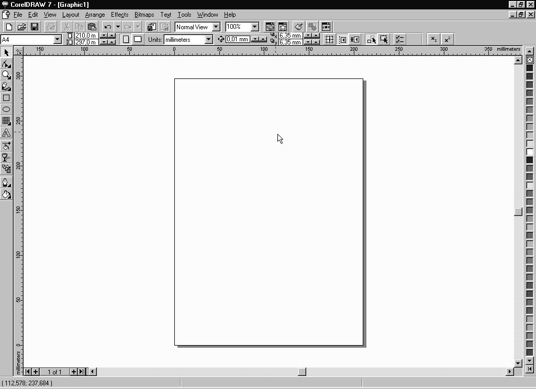The image size is (536, 389).
Task: Select the Zoom magnifier tool
Action: [x=6, y=75]
